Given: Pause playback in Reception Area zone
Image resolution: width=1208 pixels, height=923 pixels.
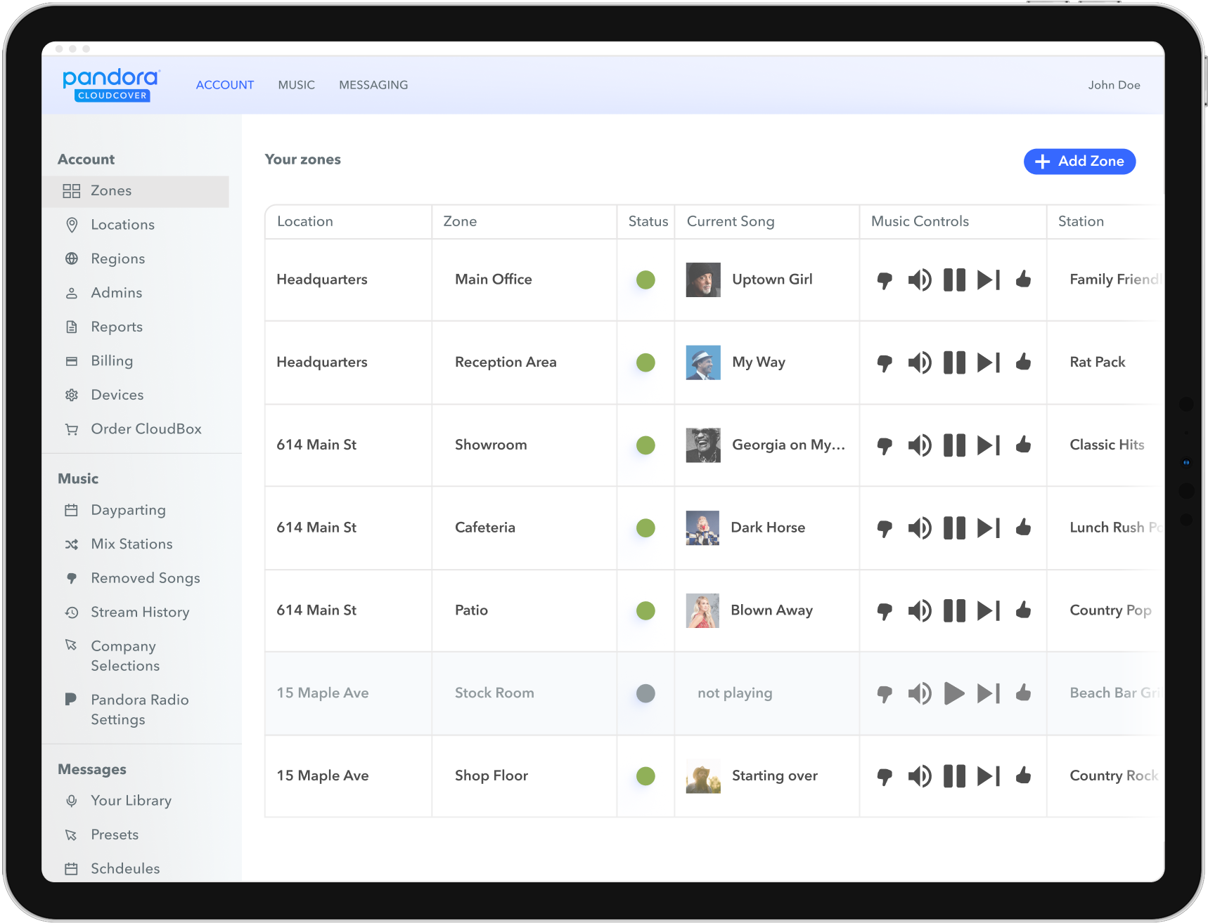Looking at the screenshot, I should point(954,362).
